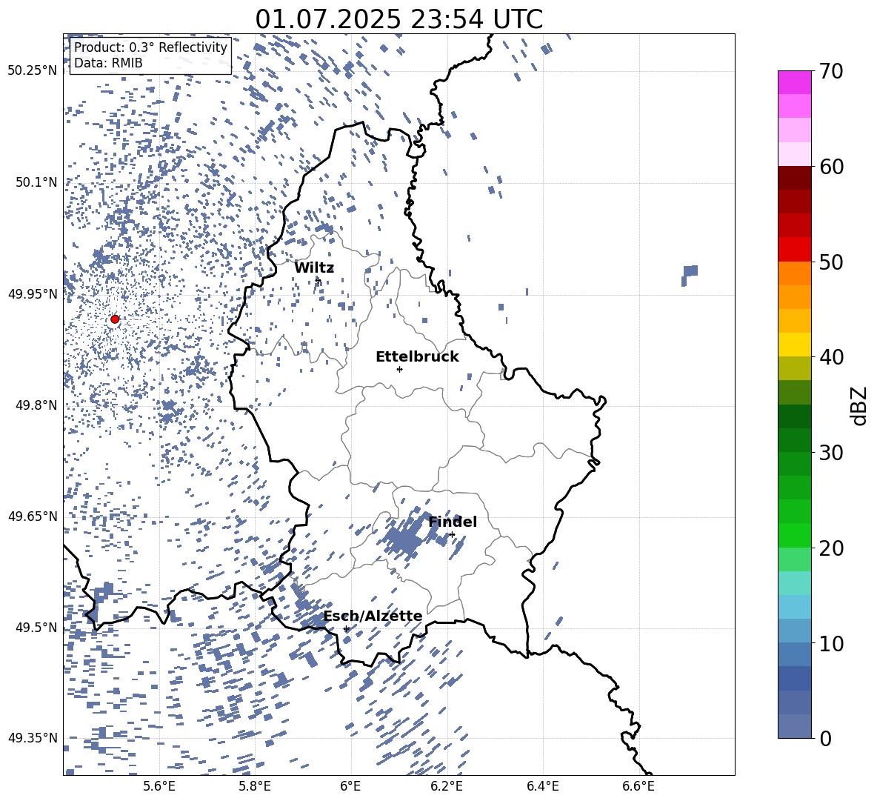Click the 50.25°N latitude tick label
This screenshot has width=877, height=801.
point(33,71)
